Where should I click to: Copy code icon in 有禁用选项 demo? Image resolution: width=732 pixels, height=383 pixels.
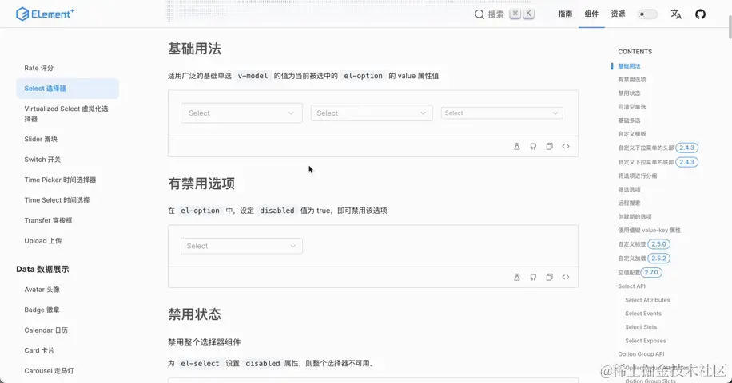pyautogui.click(x=550, y=277)
